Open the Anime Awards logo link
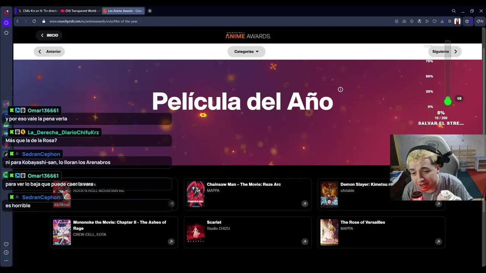This screenshot has width=486, height=273. 248,36
